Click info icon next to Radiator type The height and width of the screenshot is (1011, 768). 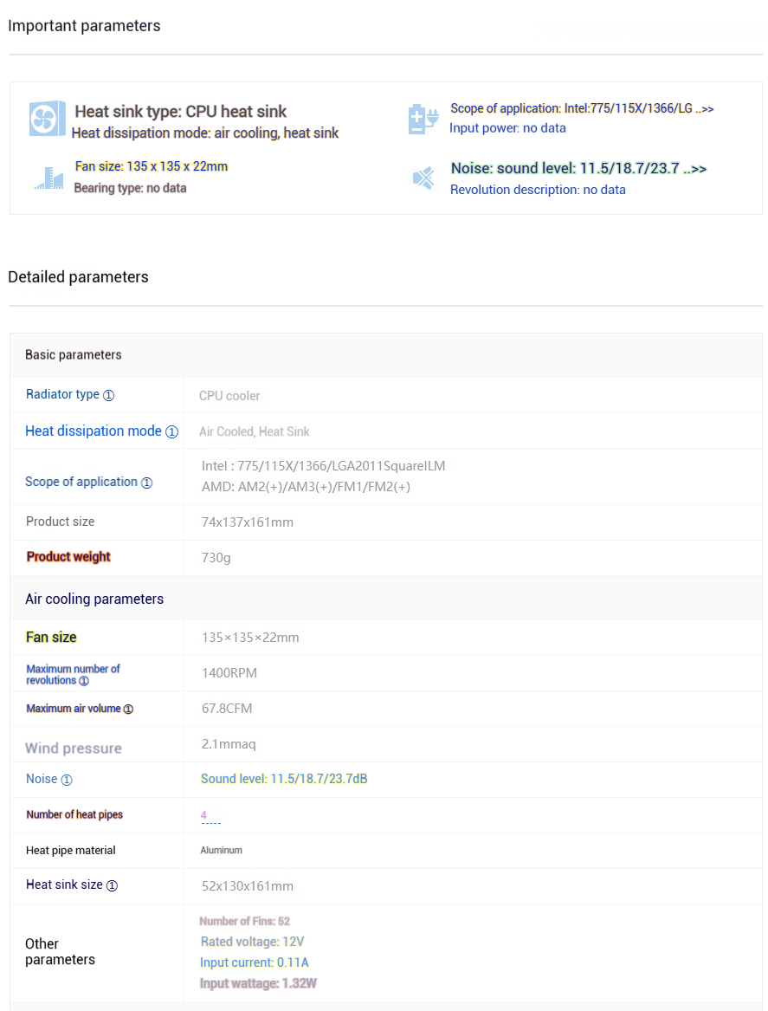point(109,395)
